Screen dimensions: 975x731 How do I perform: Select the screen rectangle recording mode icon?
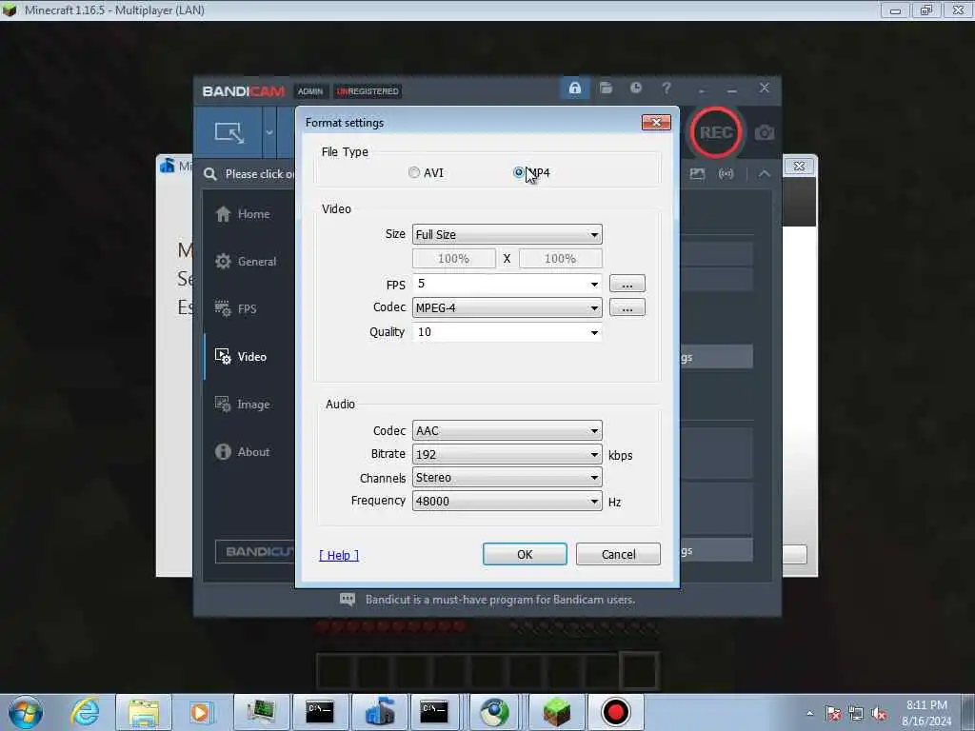click(229, 132)
